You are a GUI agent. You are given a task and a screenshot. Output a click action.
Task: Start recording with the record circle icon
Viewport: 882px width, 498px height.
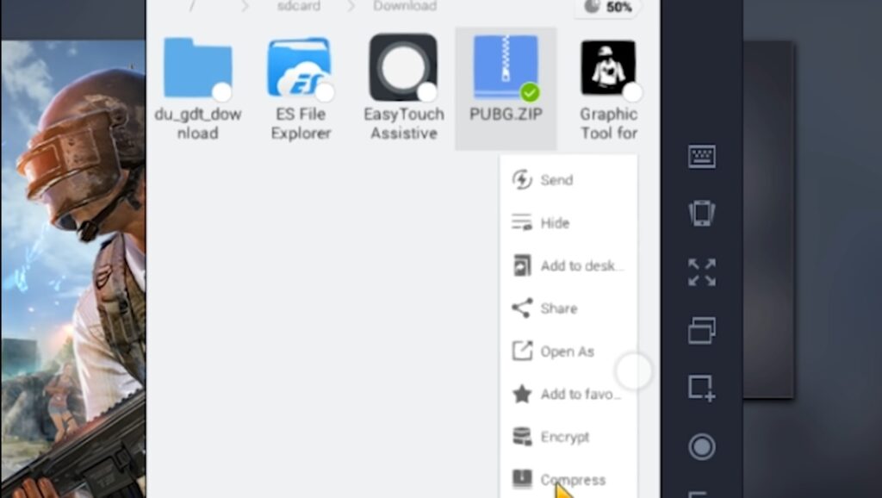click(702, 446)
